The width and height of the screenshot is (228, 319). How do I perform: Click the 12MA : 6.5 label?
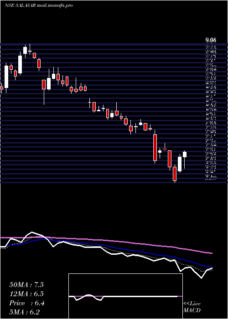tap(26, 294)
